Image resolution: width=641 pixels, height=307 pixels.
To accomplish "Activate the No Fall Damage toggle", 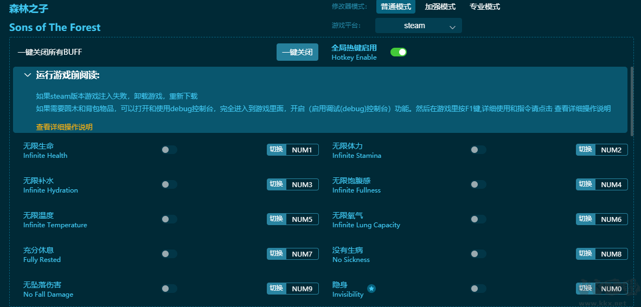I will click(x=169, y=289).
